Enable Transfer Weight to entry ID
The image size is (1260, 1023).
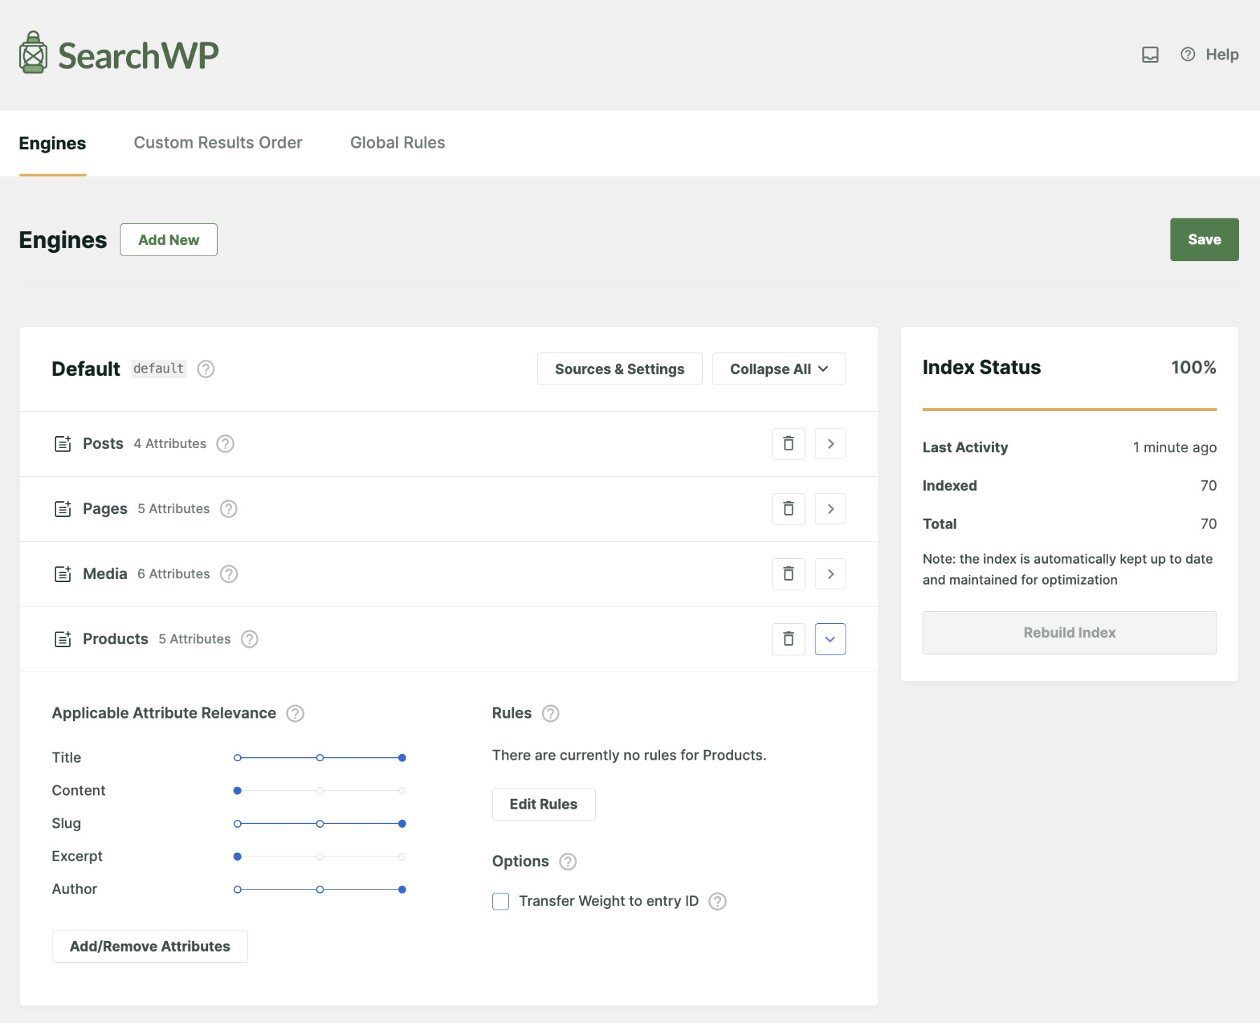[500, 901]
